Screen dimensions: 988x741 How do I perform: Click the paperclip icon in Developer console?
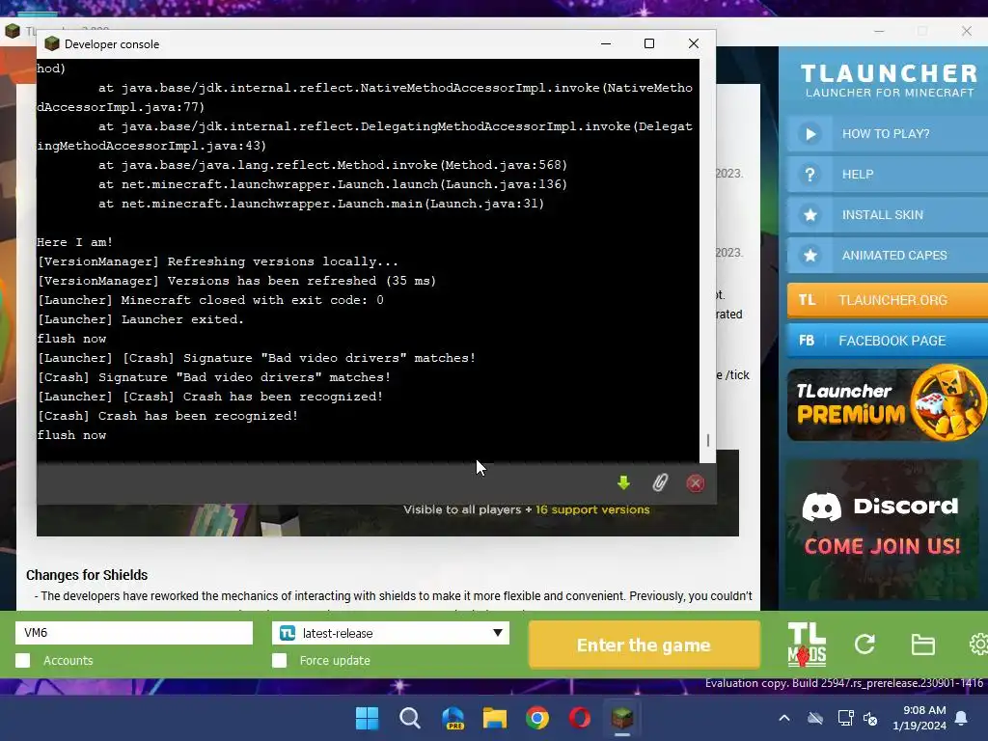659,482
